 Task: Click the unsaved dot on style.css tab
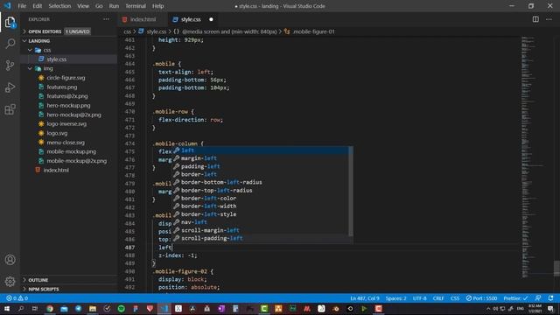tap(211, 19)
